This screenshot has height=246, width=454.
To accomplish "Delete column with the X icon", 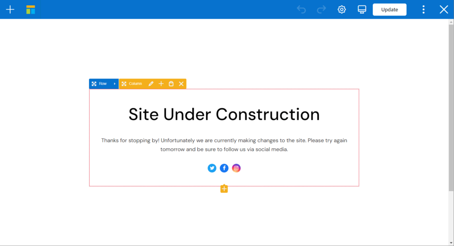I will (x=181, y=84).
